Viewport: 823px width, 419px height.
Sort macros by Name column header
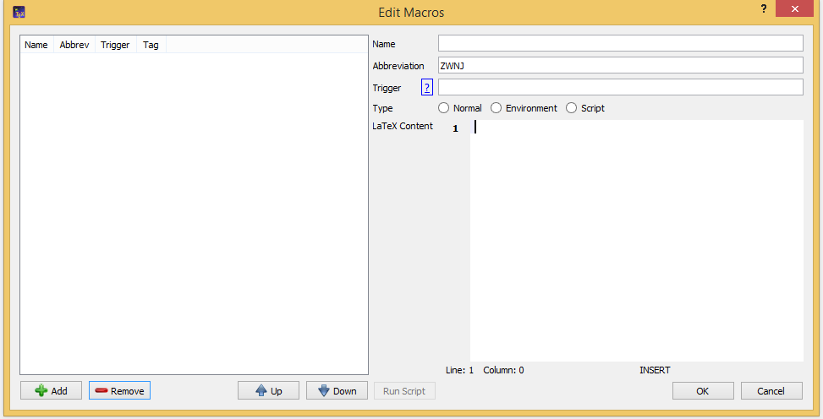(36, 45)
